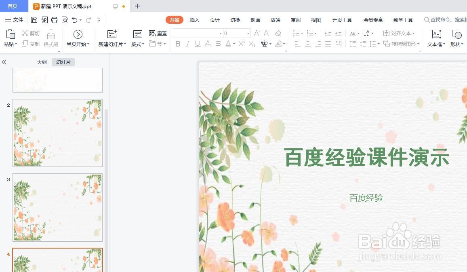
Task: Toggle underline formatting U
Action: (x=198, y=44)
